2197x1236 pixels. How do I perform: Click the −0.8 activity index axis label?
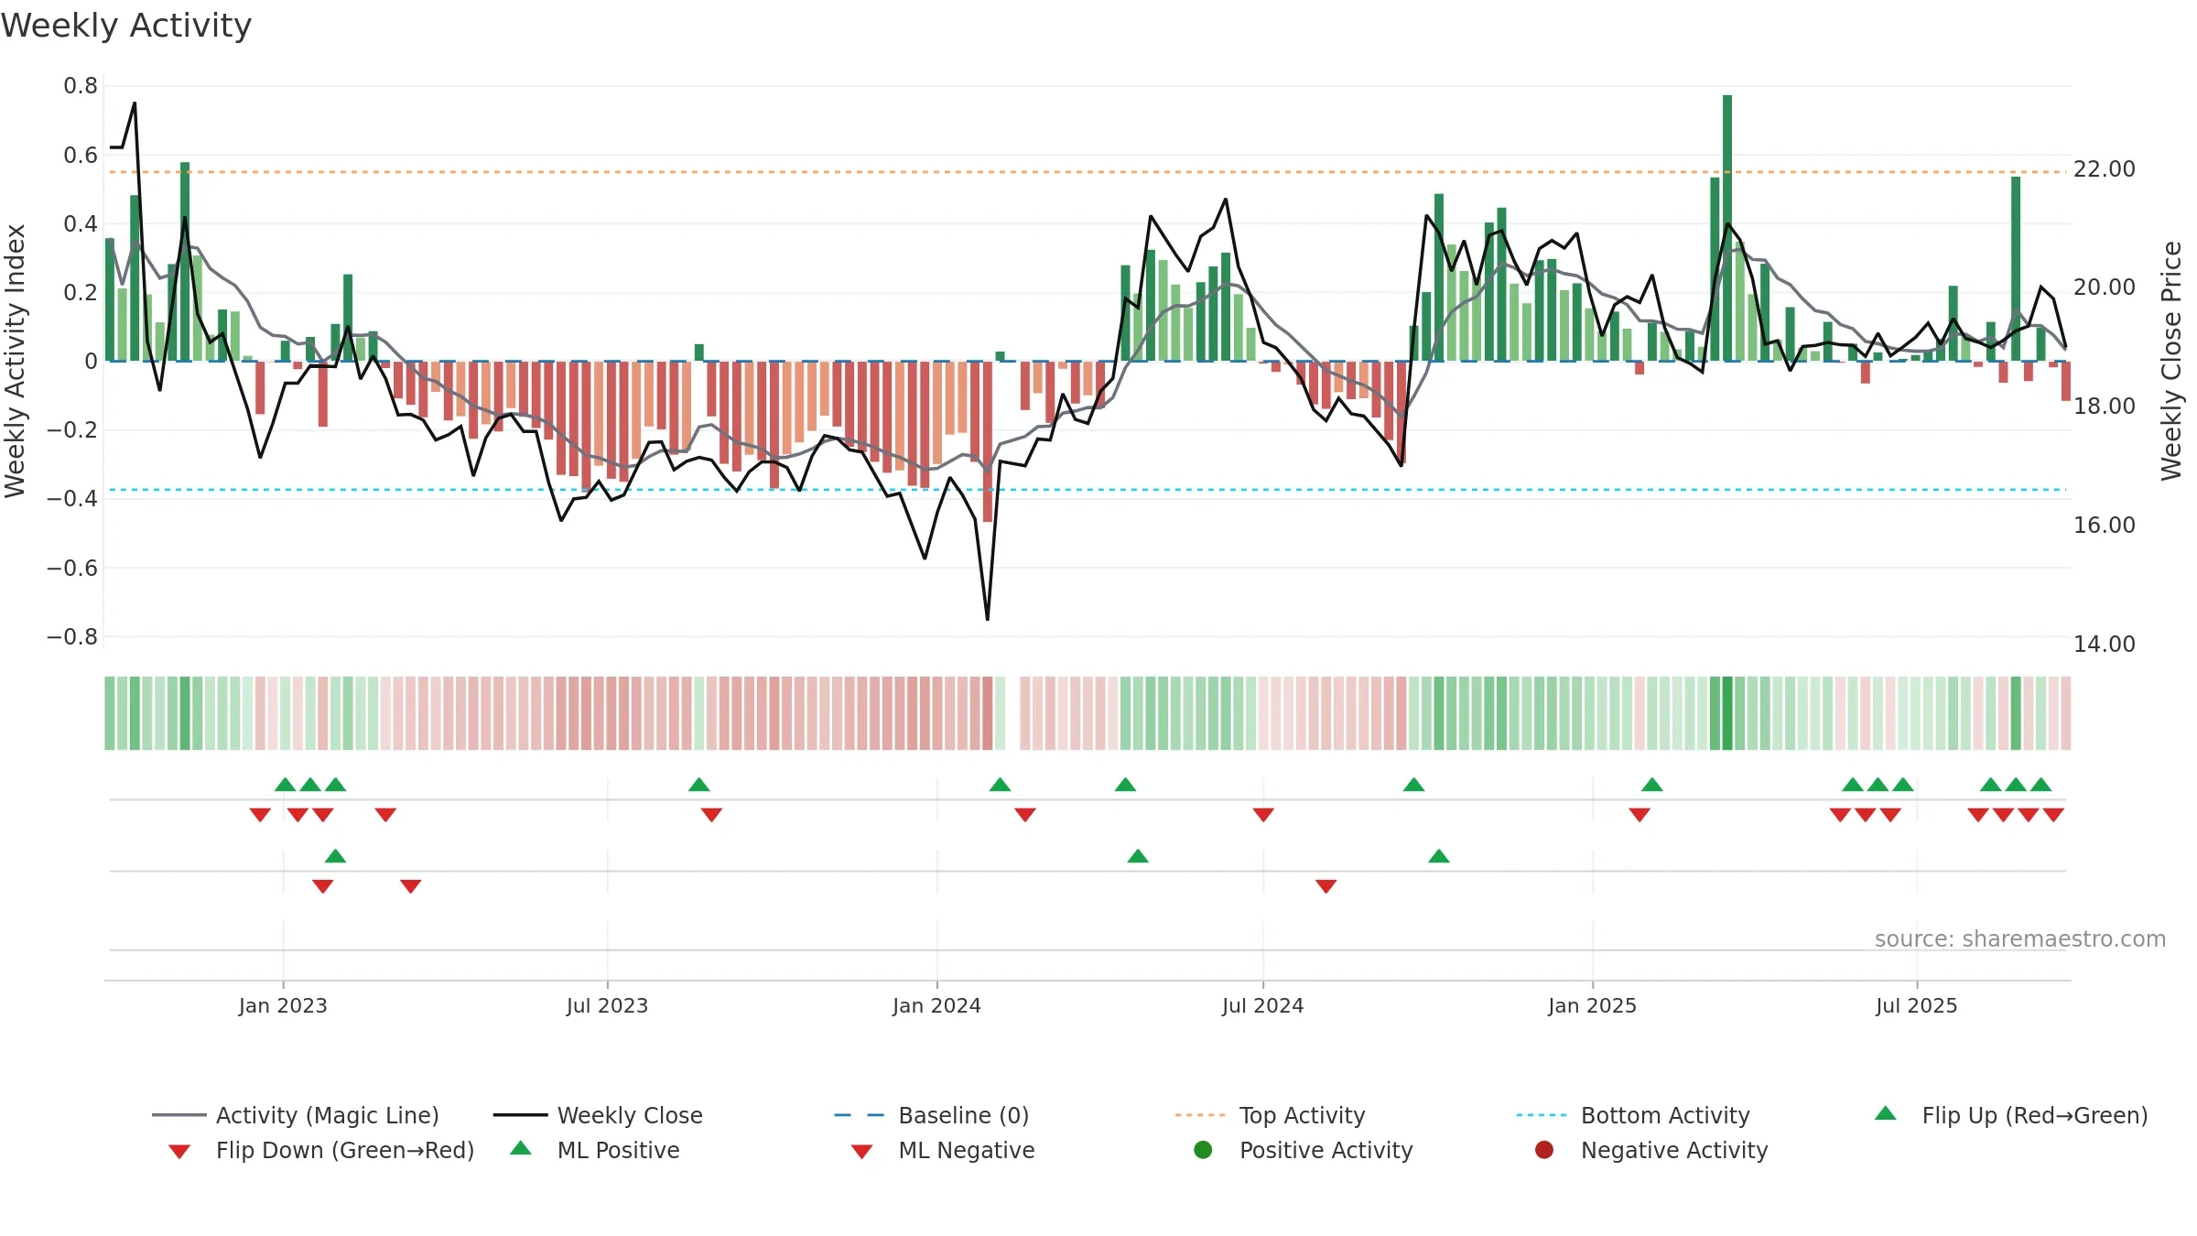[72, 636]
